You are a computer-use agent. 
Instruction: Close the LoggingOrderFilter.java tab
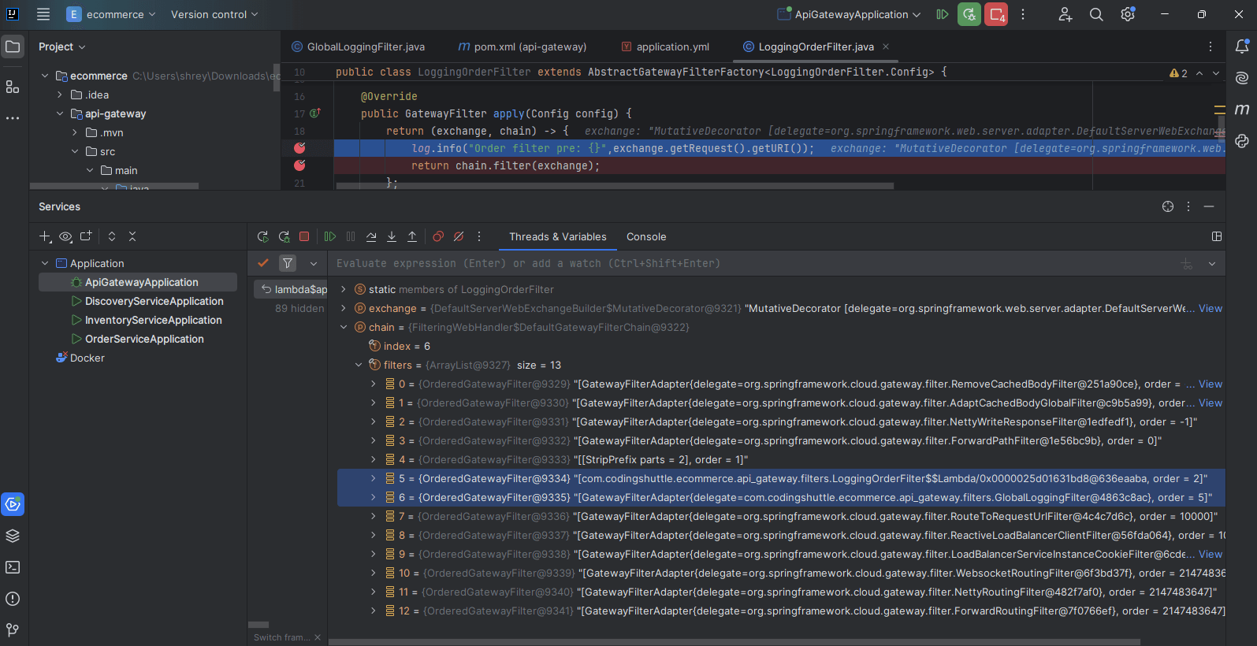pos(886,46)
